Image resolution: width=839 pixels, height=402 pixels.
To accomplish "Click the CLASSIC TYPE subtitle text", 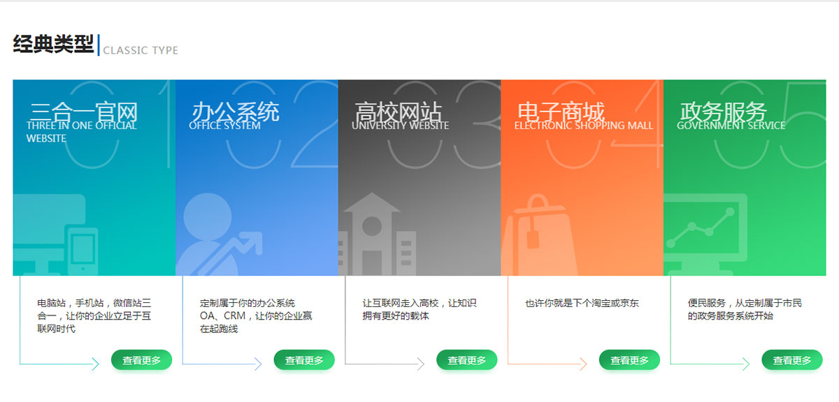I will (x=141, y=50).
